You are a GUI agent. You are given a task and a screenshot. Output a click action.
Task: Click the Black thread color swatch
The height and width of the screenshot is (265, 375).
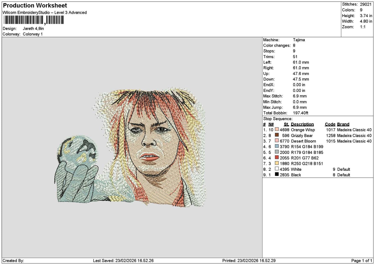[277, 174]
